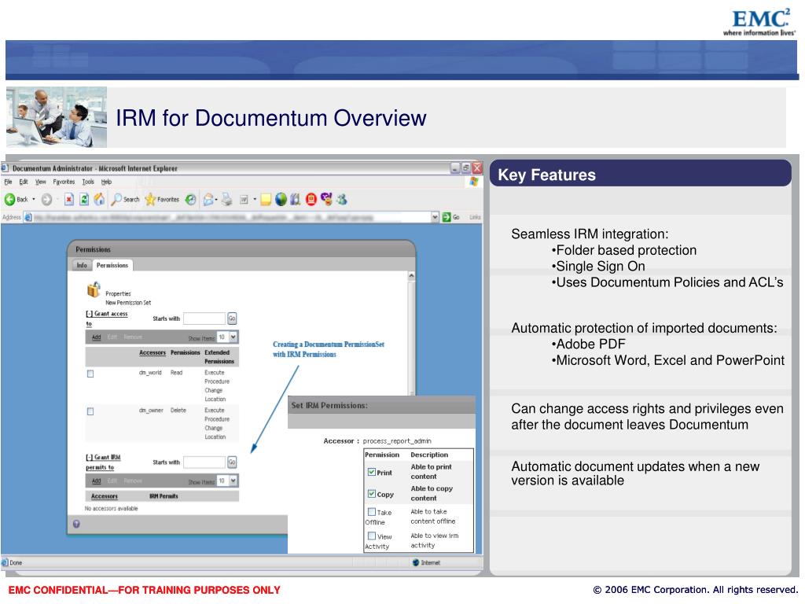Check the dm_world accessor checkbox
Screen dimensions: 805x604
coord(90,374)
